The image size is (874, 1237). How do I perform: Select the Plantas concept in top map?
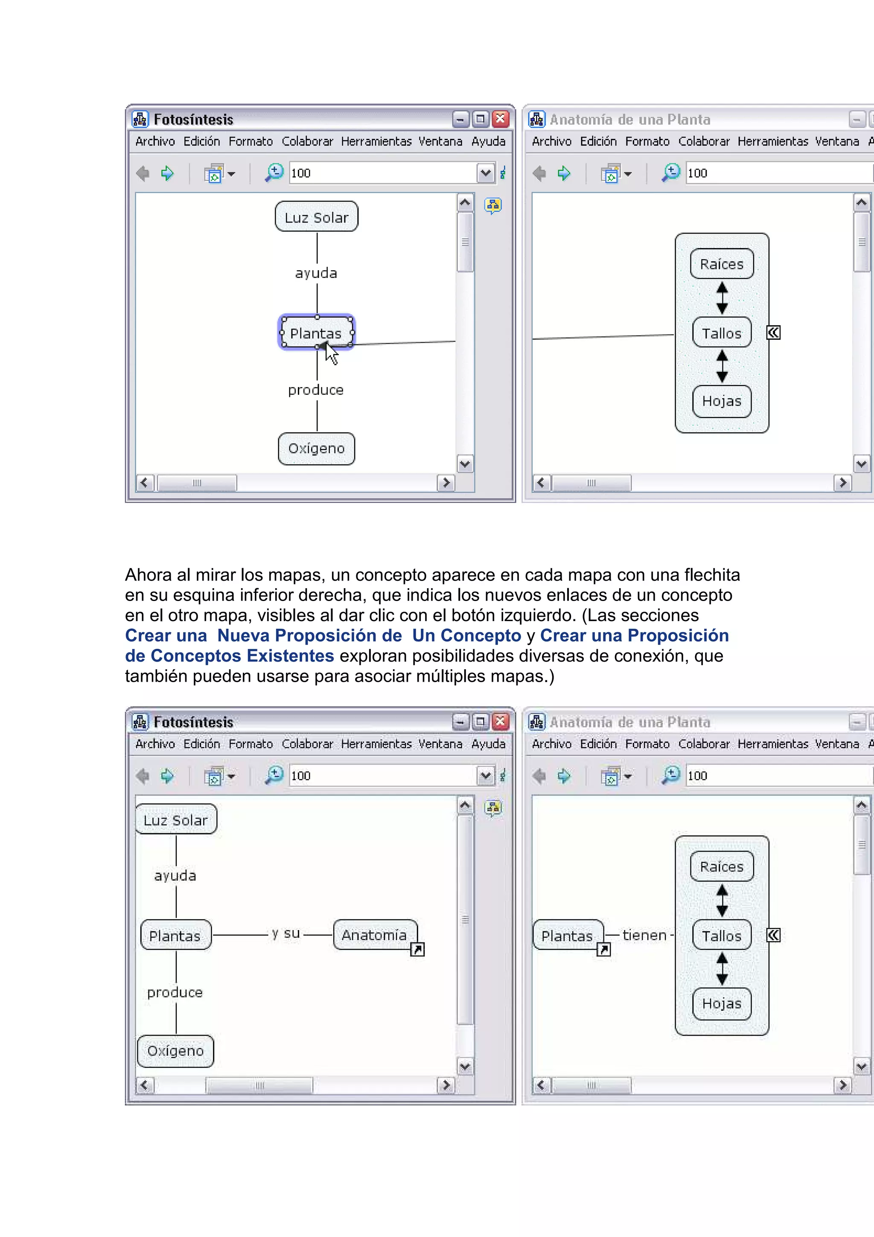point(316,333)
